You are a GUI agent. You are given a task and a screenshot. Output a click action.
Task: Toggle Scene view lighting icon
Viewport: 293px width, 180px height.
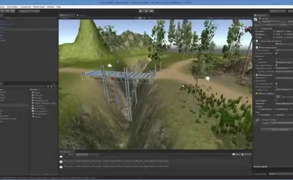tap(140, 18)
